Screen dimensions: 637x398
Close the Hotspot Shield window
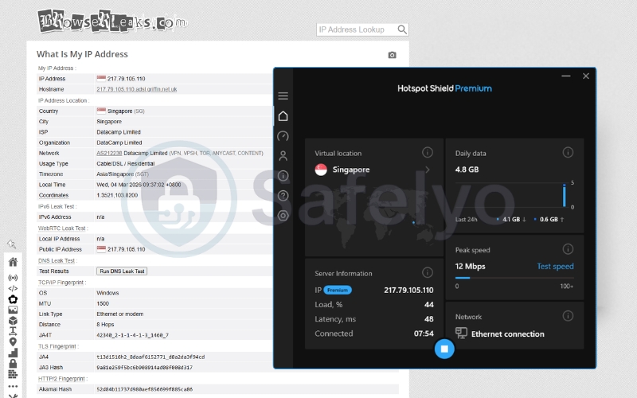586,76
